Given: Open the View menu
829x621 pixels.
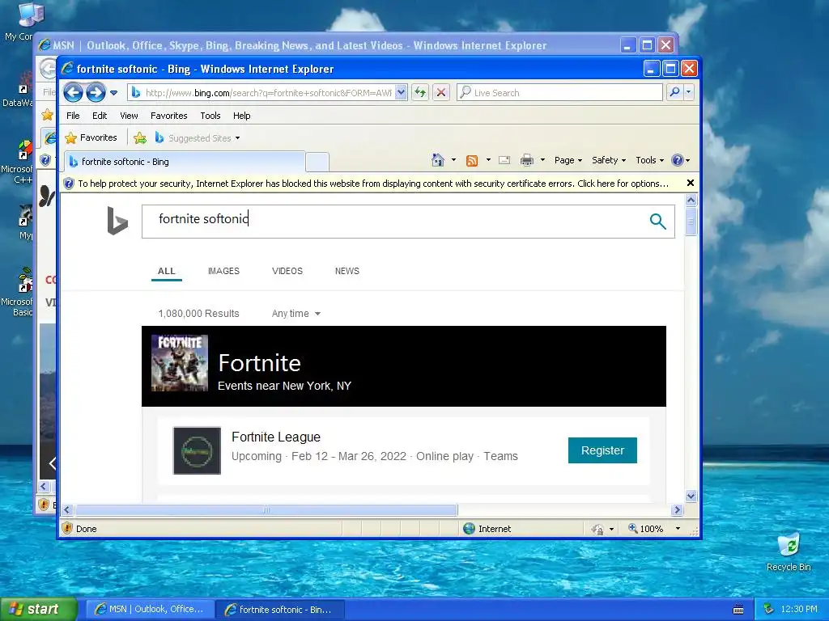Looking at the screenshot, I should click(129, 116).
